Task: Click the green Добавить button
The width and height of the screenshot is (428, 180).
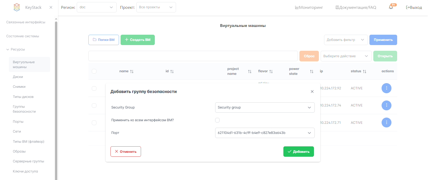Action: coord(298,152)
